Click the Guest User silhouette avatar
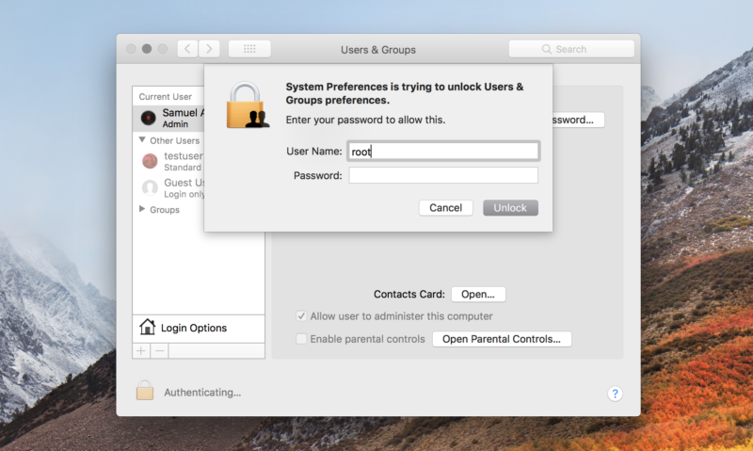The height and width of the screenshot is (451, 753). (150, 187)
